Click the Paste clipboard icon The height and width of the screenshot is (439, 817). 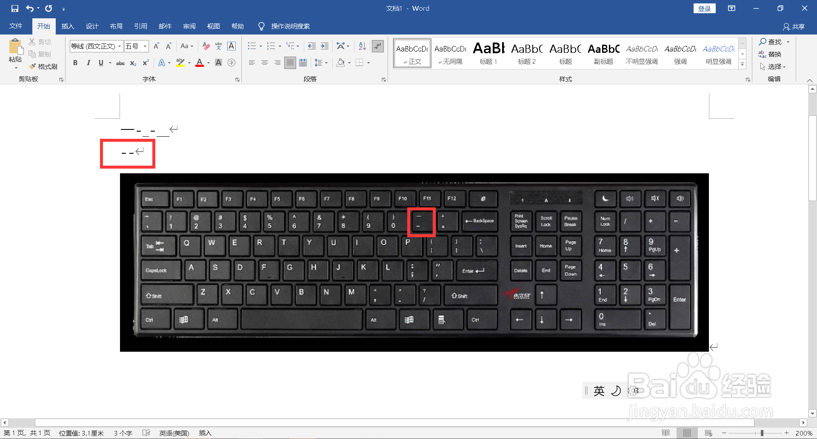[x=15, y=46]
